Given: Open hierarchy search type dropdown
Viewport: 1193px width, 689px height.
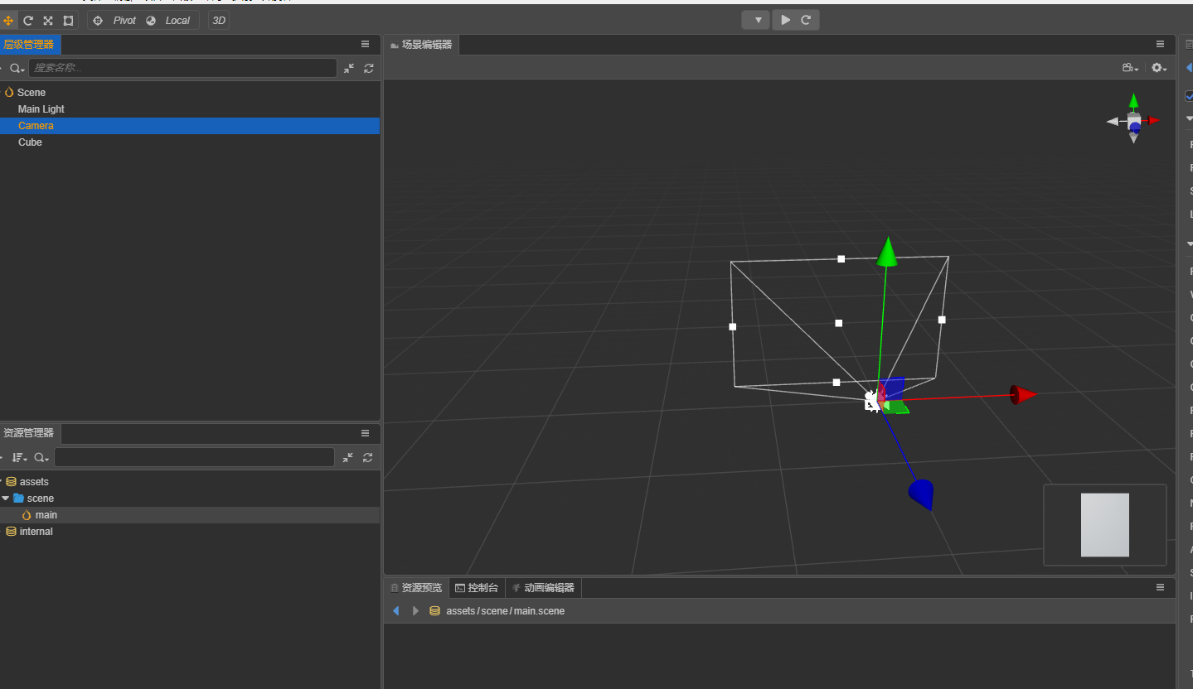Looking at the screenshot, I should coord(17,69).
